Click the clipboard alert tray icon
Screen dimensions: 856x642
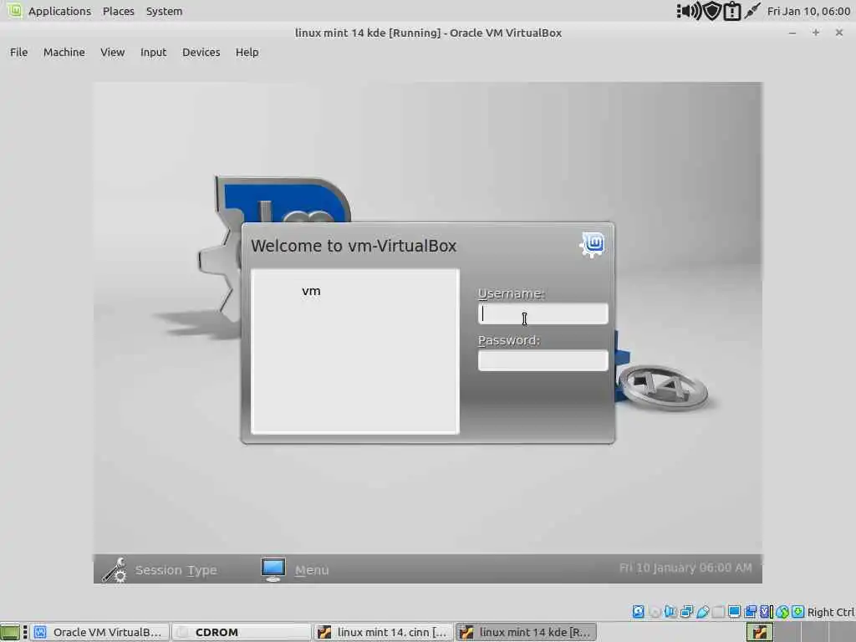731,11
